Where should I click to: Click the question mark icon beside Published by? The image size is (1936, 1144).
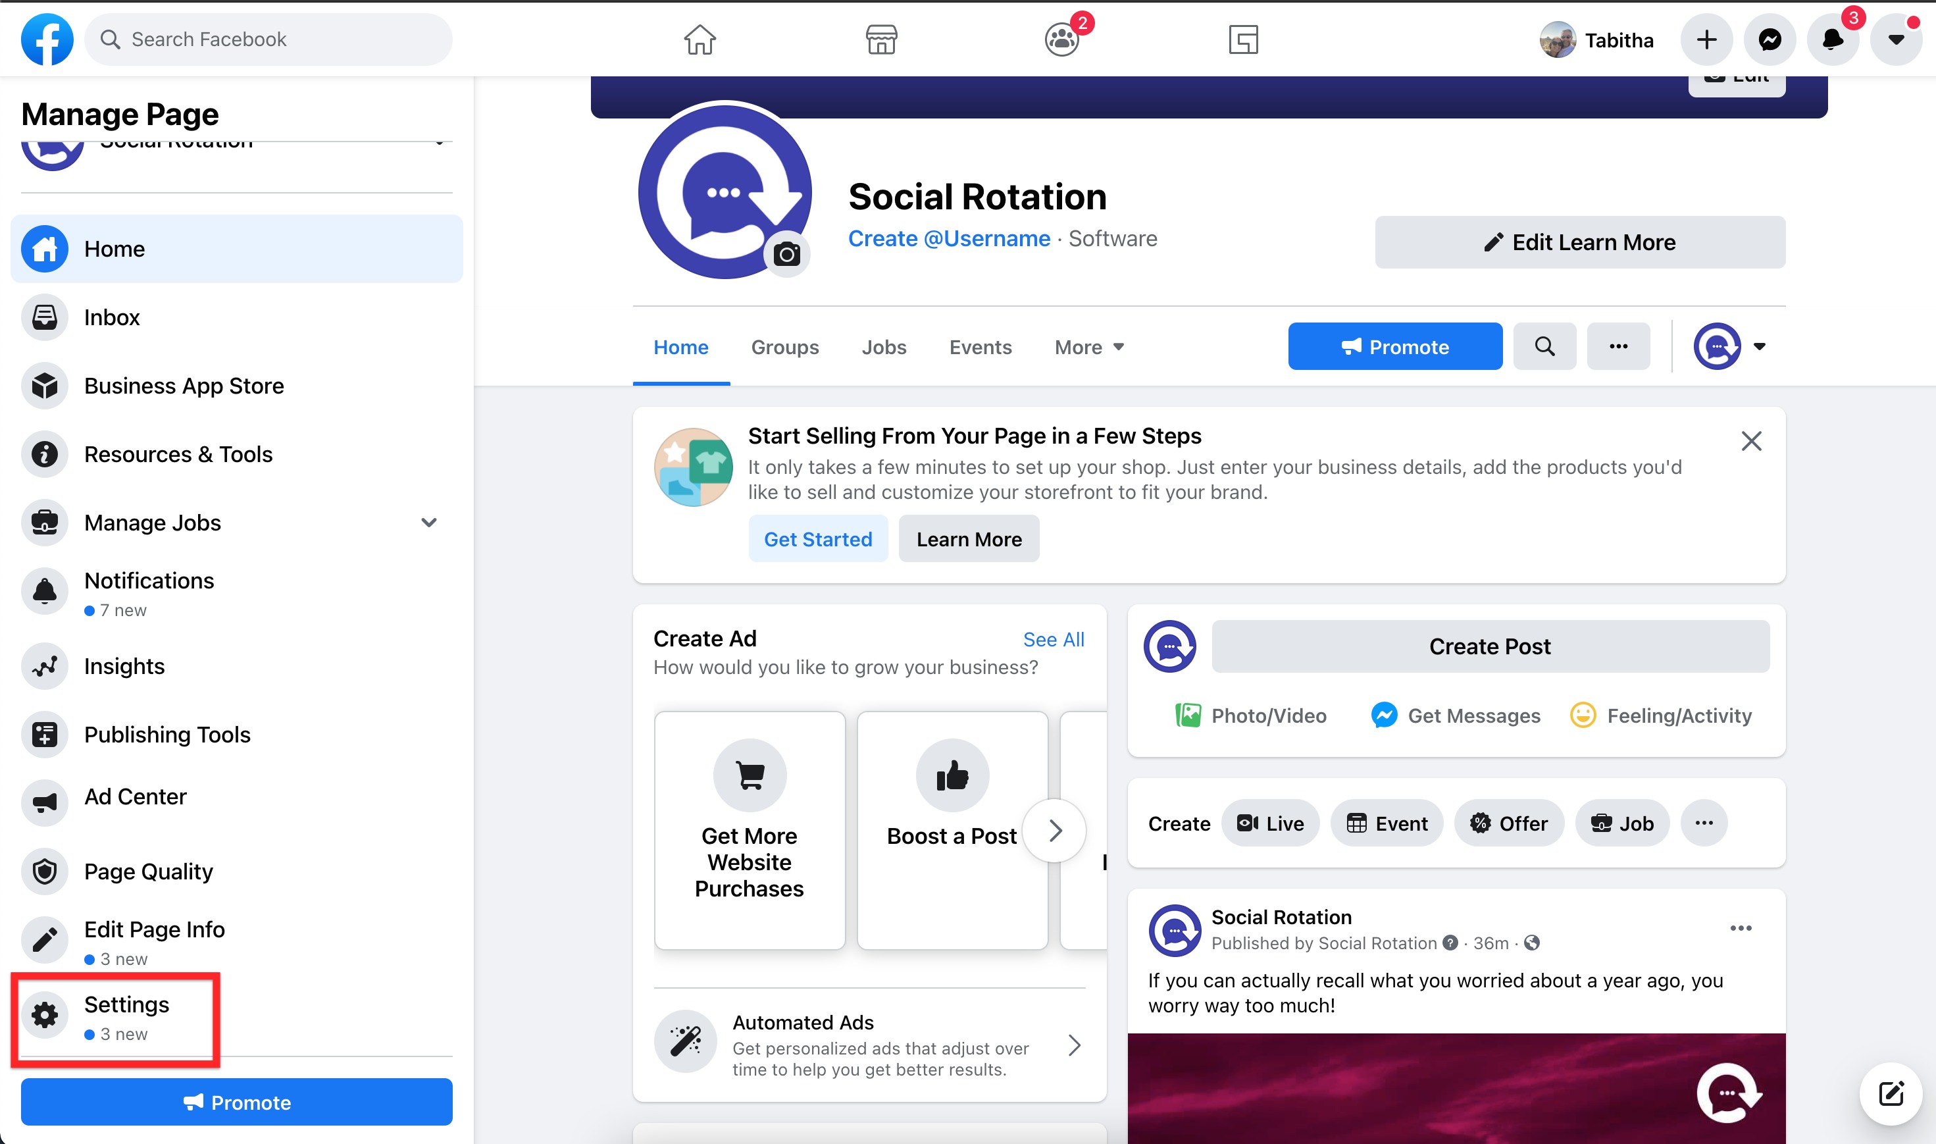1450,943
